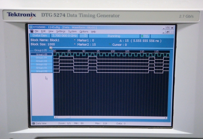Click the Zoom: 1/1 status entry

[64, 123]
